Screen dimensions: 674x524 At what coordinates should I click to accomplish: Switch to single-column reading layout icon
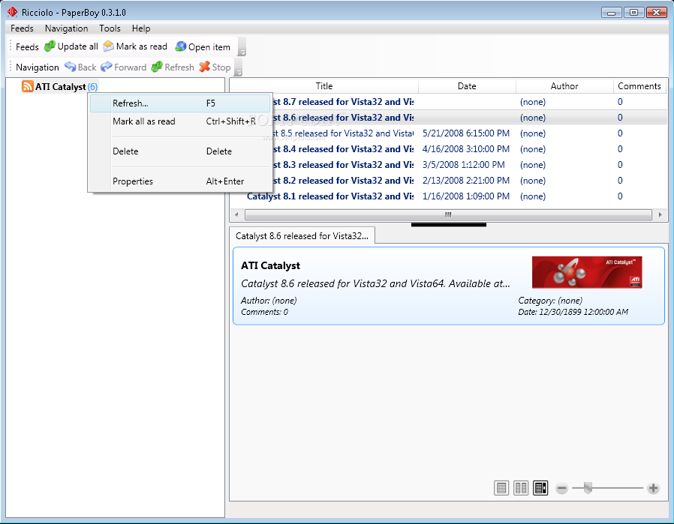pyautogui.click(x=501, y=488)
